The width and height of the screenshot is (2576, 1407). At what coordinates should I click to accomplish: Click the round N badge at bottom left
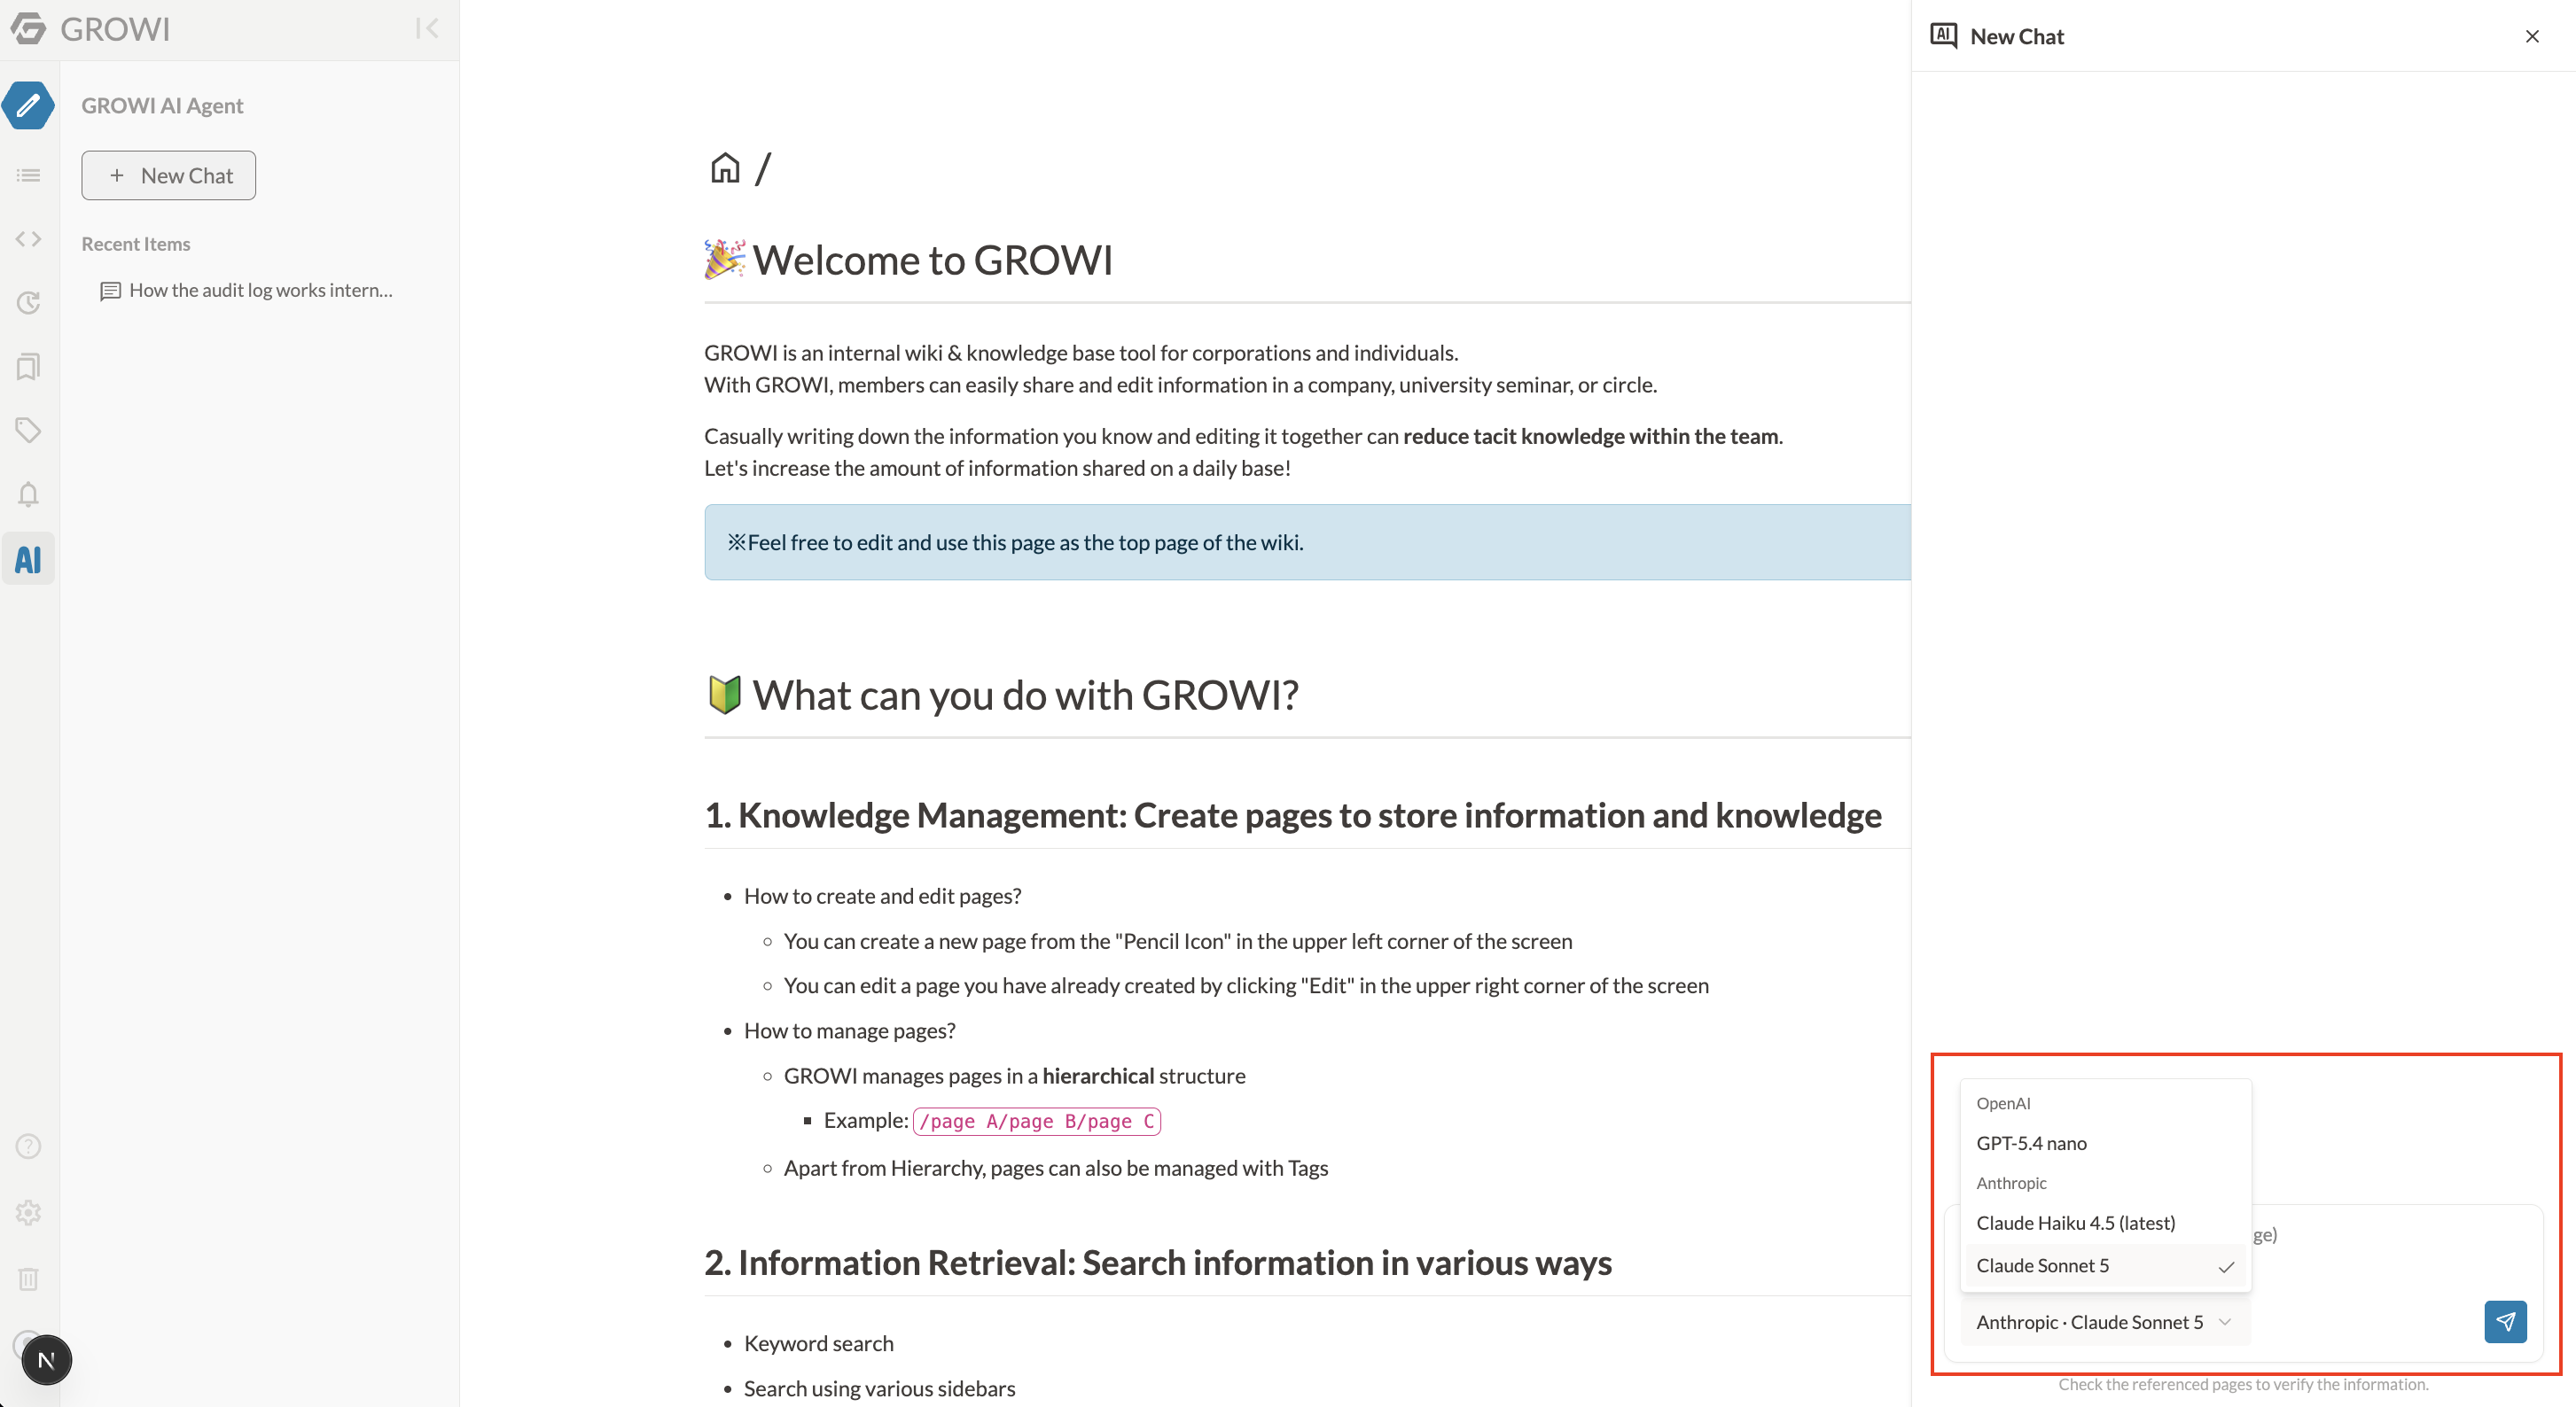pyautogui.click(x=46, y=1360)
